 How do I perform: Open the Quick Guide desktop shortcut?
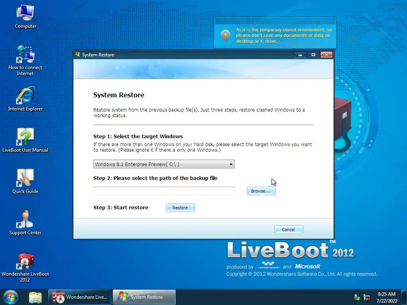point(25,181)
